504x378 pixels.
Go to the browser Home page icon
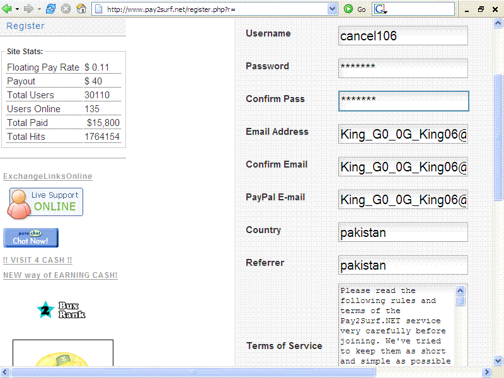point(81,9)
